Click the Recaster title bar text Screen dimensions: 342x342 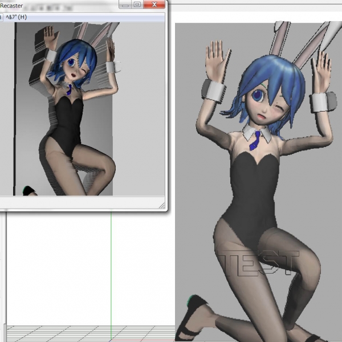pos(11,6)
